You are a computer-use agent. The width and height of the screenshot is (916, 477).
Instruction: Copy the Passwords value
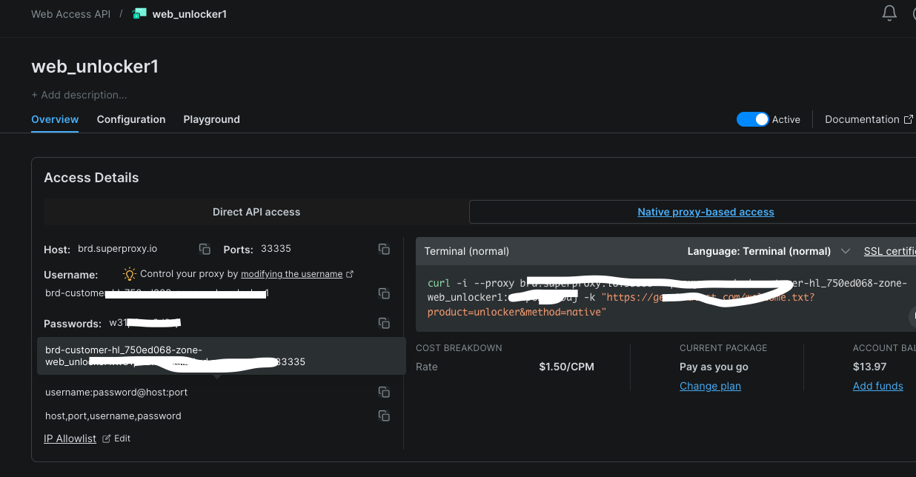click(x=384, y=323)
